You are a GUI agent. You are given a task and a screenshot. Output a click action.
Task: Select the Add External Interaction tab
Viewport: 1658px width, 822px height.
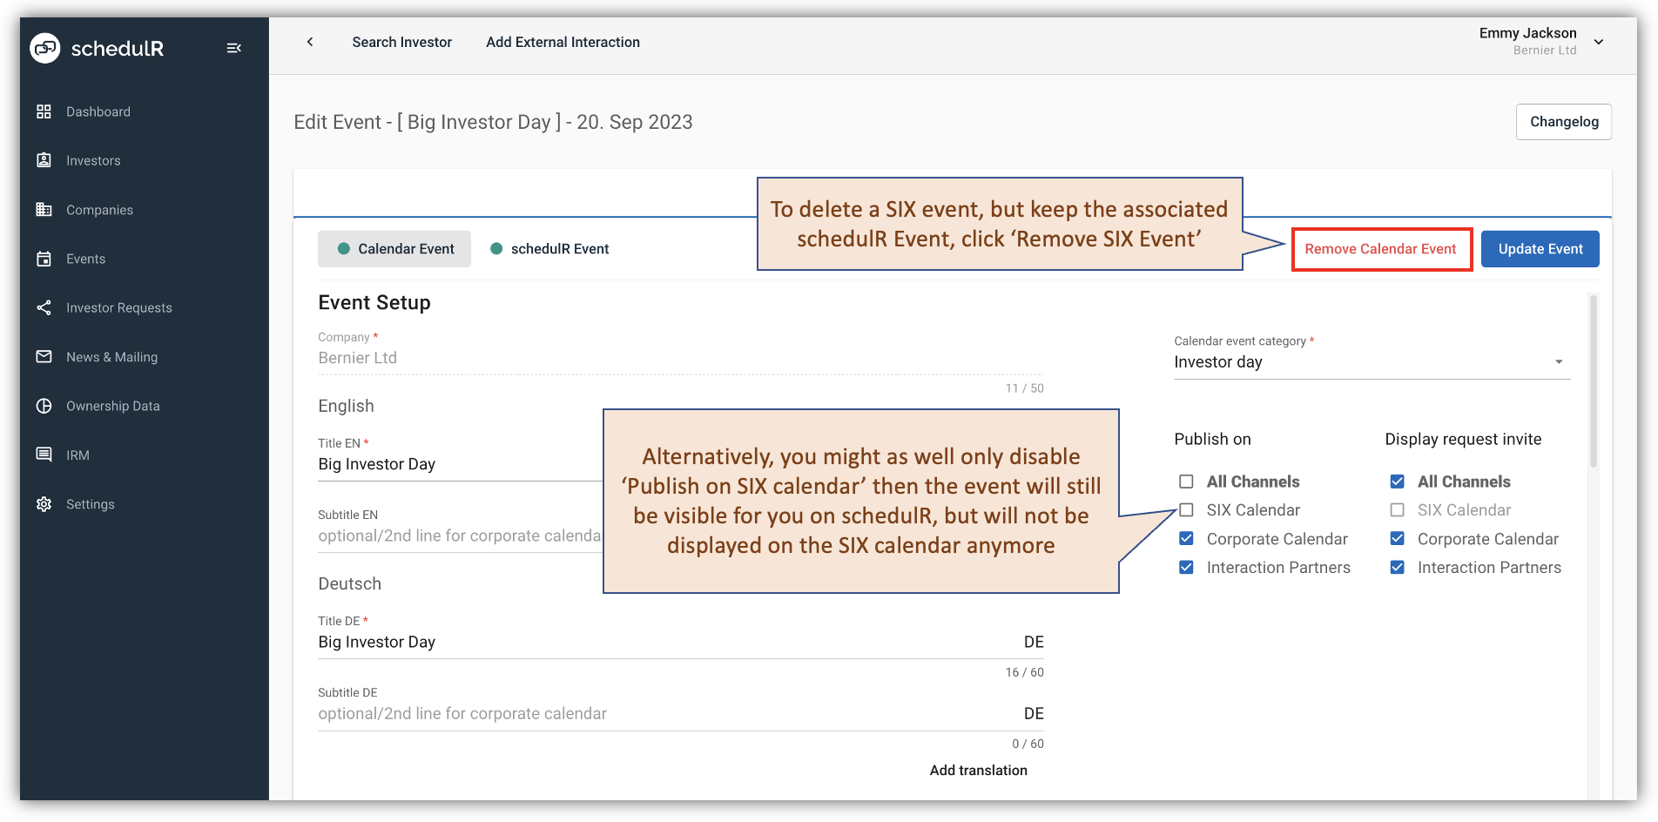pyautogui.click(x=563, y=41)
